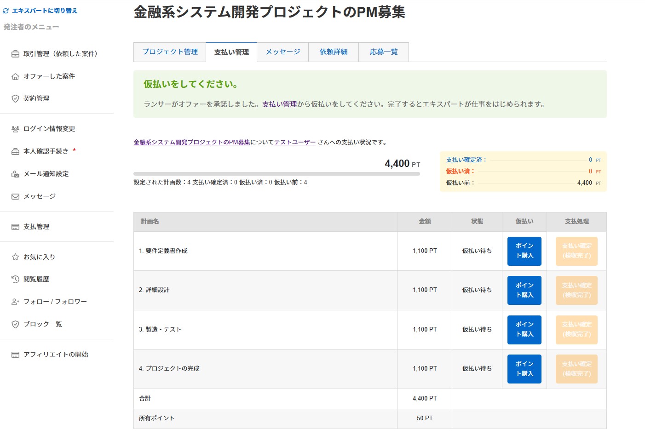
Task: Open the テストユーザー profile link
Action: click(295, 143)
